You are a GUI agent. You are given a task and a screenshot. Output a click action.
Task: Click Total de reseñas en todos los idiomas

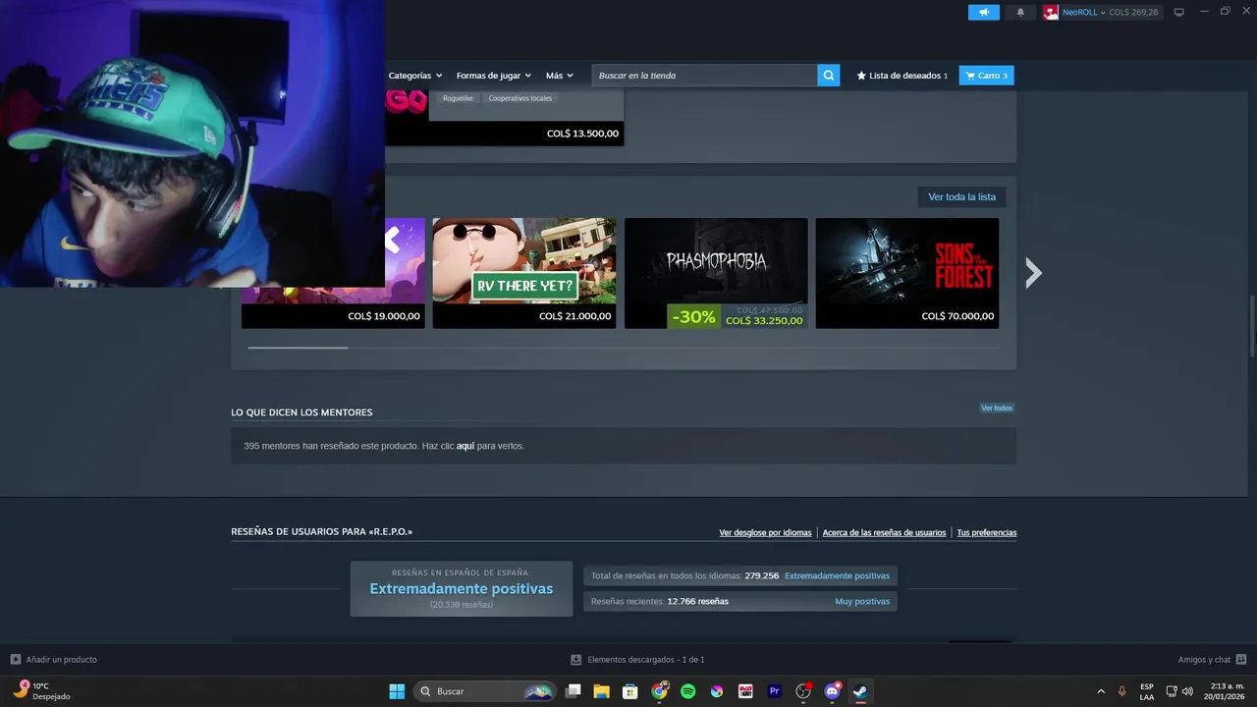tap(740, 576)
